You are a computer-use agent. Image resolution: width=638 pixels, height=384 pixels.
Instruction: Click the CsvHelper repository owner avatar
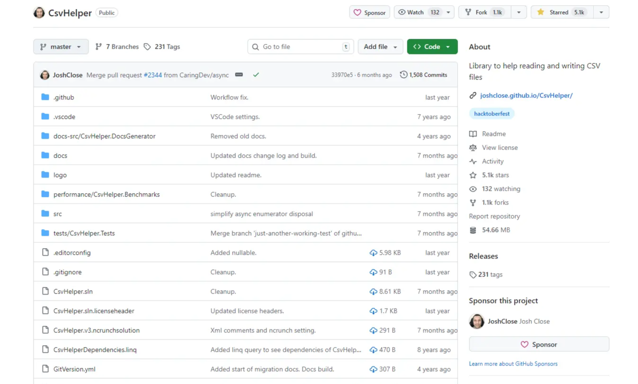tap(39, 13)
